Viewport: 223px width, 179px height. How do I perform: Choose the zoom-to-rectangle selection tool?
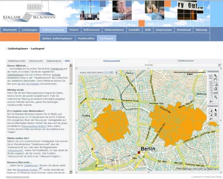(215, 84)
